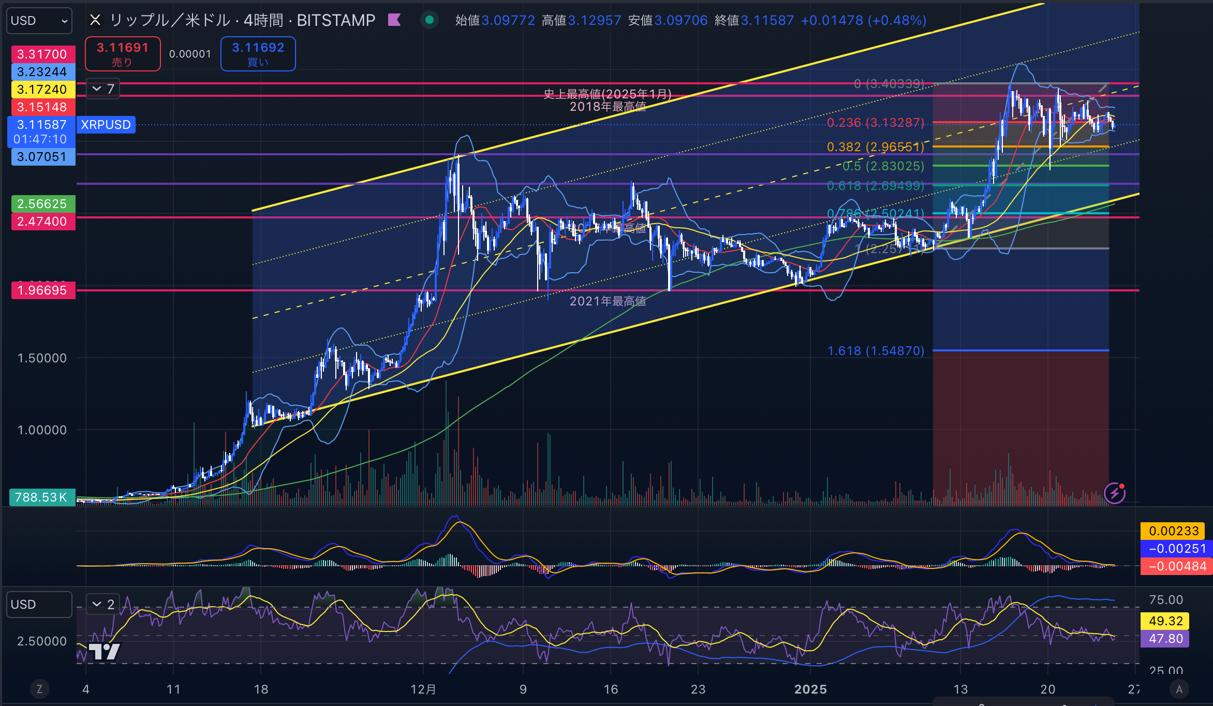Viewport: 1213px width, 706px height.
Task: Click the blue buy button 3.11692
Action: 258,54
